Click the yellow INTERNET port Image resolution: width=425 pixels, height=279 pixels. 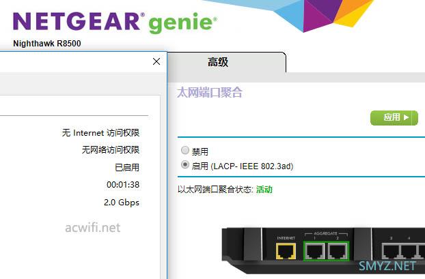coord(286,251)
